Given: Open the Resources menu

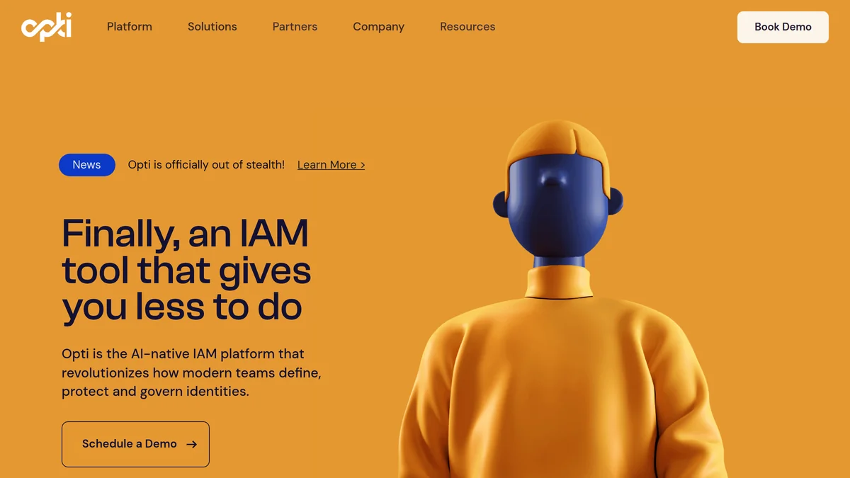Looking at the screenshot, I should pos(467,26).
